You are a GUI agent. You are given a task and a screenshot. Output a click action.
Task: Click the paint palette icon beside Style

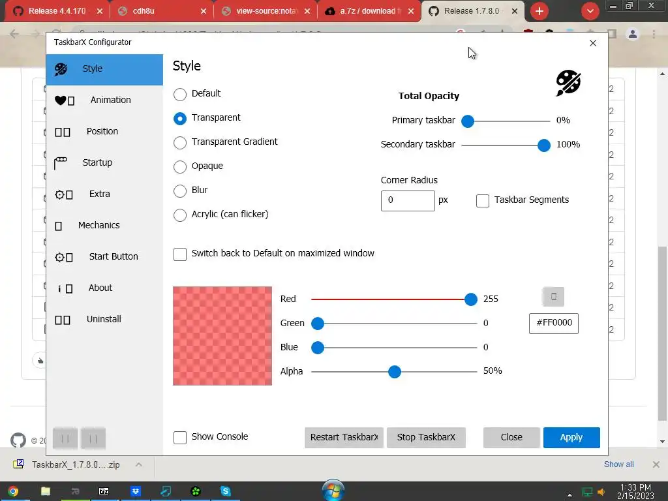coord(61,69)
